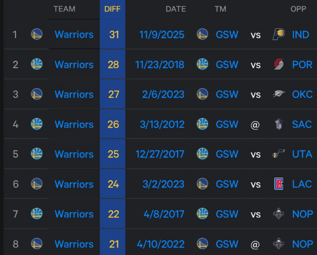Click the Indiana Pacers logo
The image size is (317, 255).
coord(279,34)
